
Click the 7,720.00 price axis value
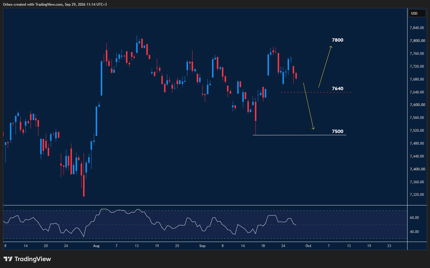click(417, 66)
